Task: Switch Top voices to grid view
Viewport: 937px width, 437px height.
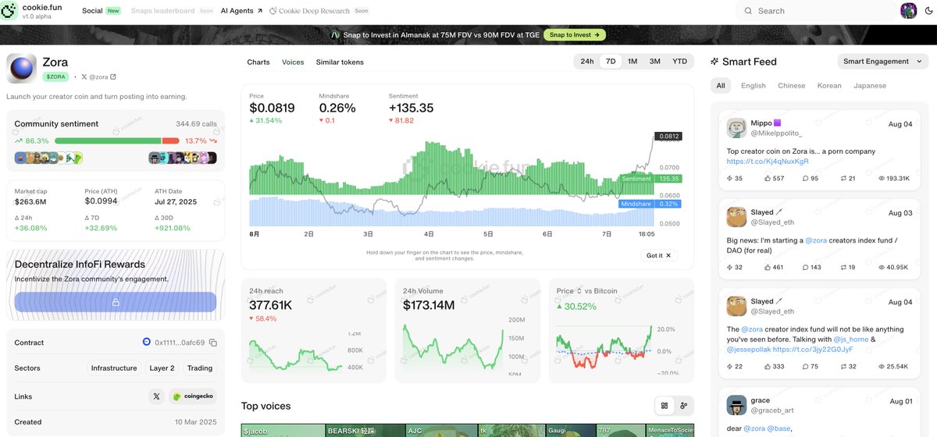Action: tap(664, 405)
